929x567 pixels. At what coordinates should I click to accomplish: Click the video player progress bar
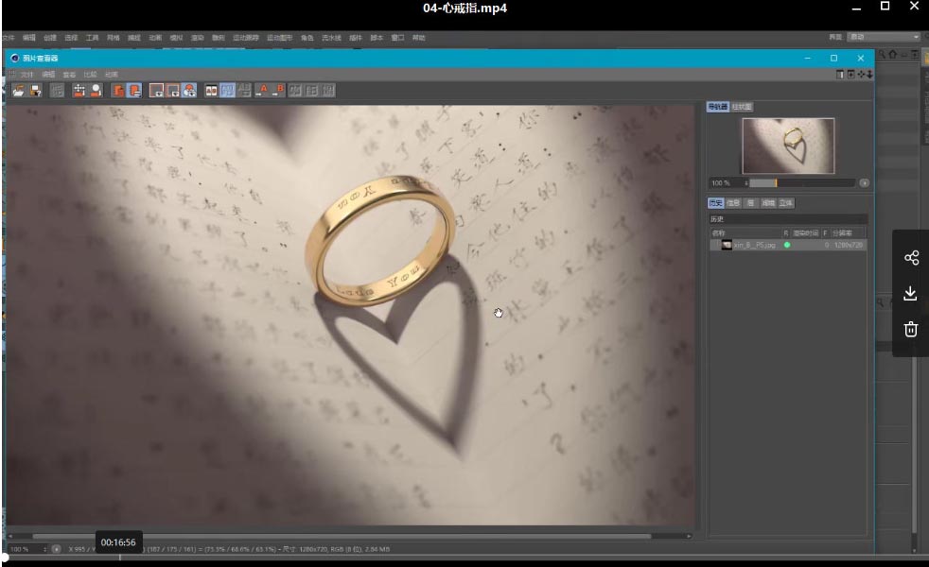coord(464,557)
